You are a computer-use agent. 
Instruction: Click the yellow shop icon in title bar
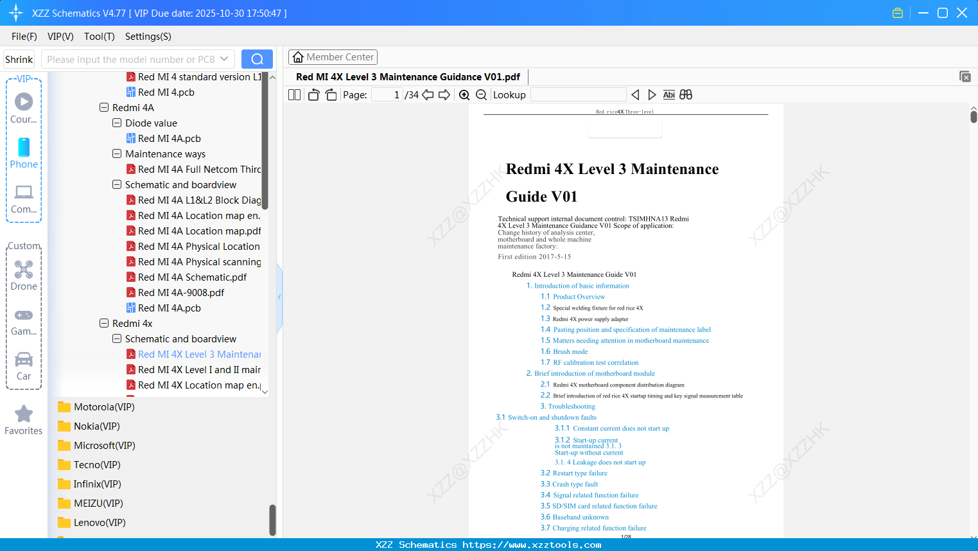pyautogui.click(x=898, y=13)
